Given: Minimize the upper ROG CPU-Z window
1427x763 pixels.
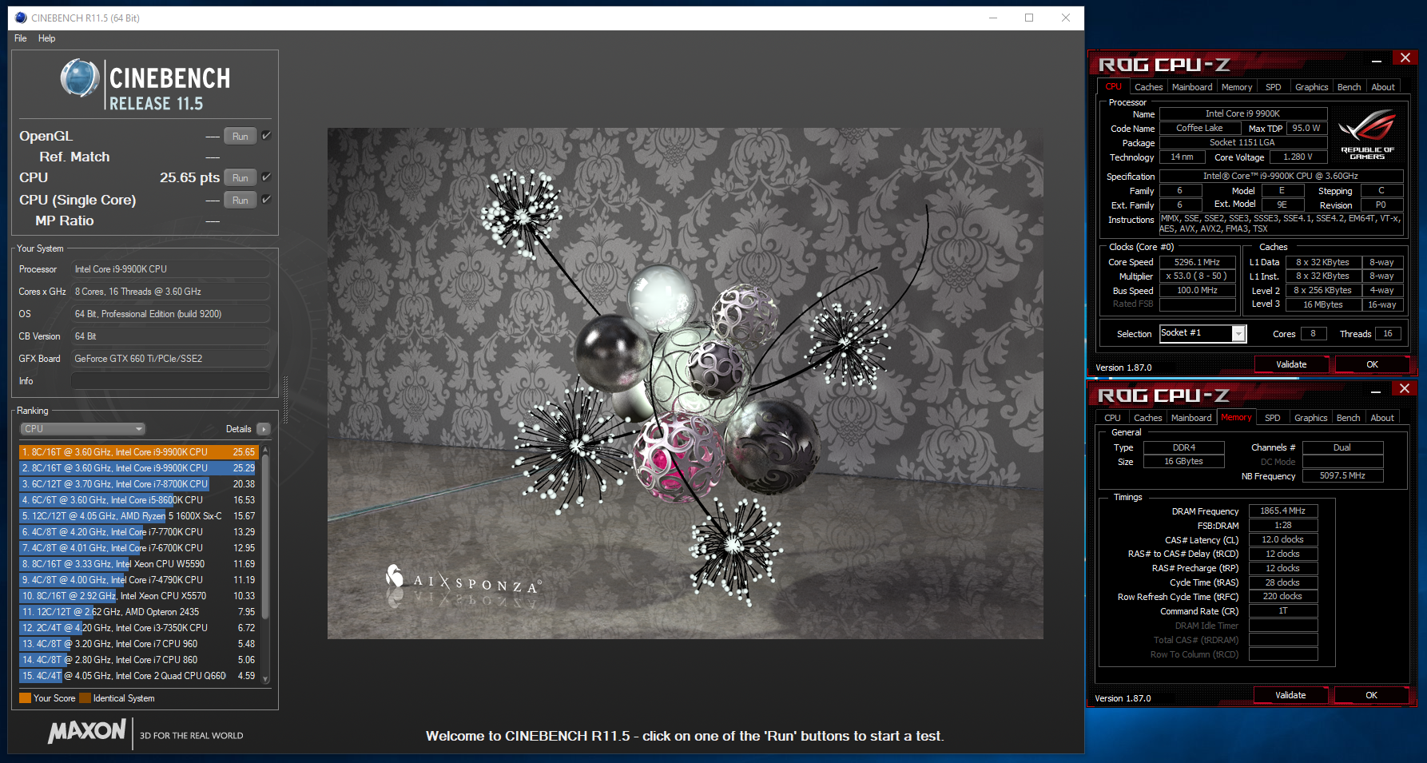Looking at the screenshot, I should click(x=1376, y=61).
